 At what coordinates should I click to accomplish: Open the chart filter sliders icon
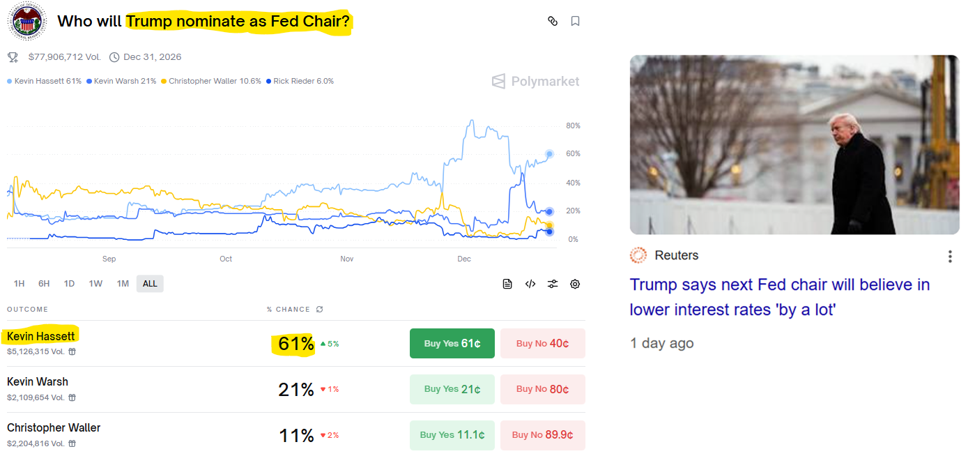(553, 284)
